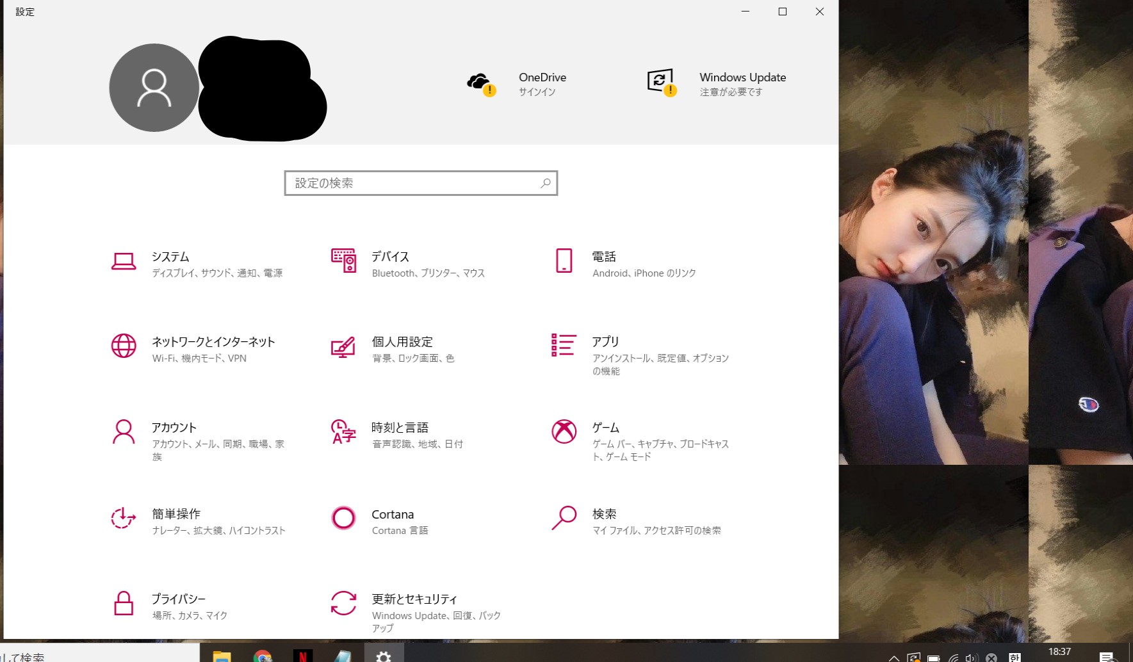This screenshot has height=662, width=1133.
Task: Focus the 設定の検索 settings search field
Action: tap(421, 183)
